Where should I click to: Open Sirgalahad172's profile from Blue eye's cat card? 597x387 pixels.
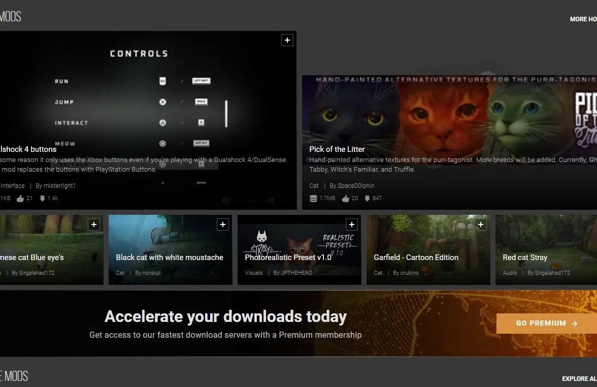coord(37,273)
